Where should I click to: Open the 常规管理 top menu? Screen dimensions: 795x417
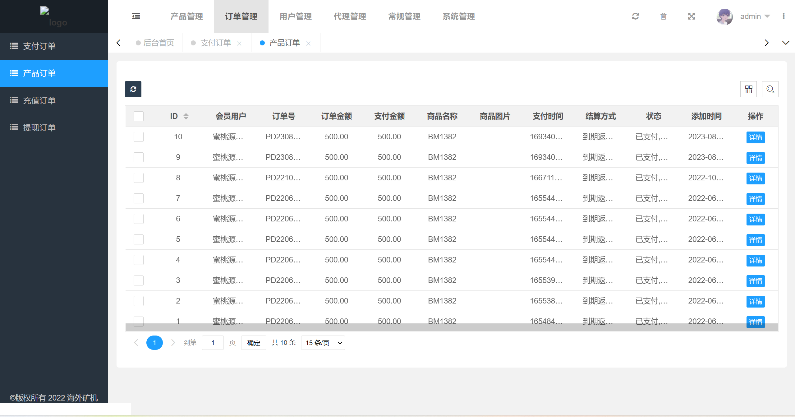coord(404,16)
